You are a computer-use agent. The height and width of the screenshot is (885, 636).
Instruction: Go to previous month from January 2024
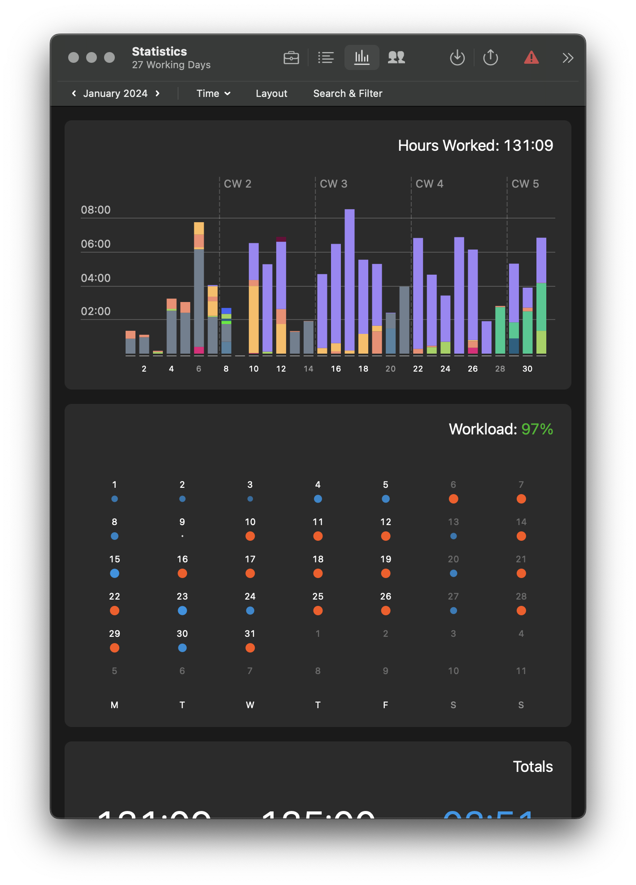pyautogui.click(x=74, y=93)
